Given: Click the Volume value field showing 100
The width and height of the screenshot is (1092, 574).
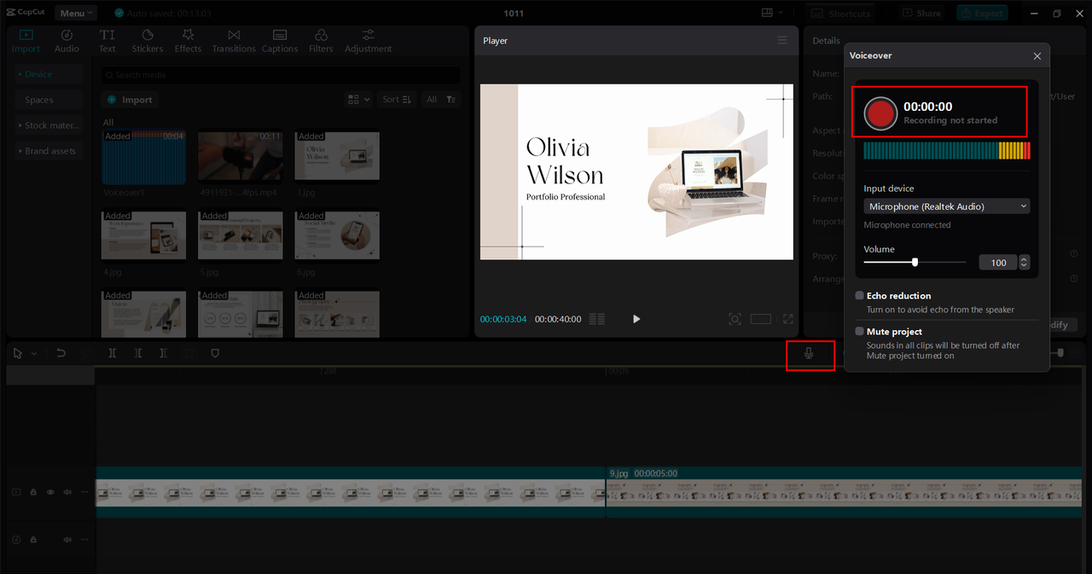Looking at the screenshot, I should click(x=997, y=263).
